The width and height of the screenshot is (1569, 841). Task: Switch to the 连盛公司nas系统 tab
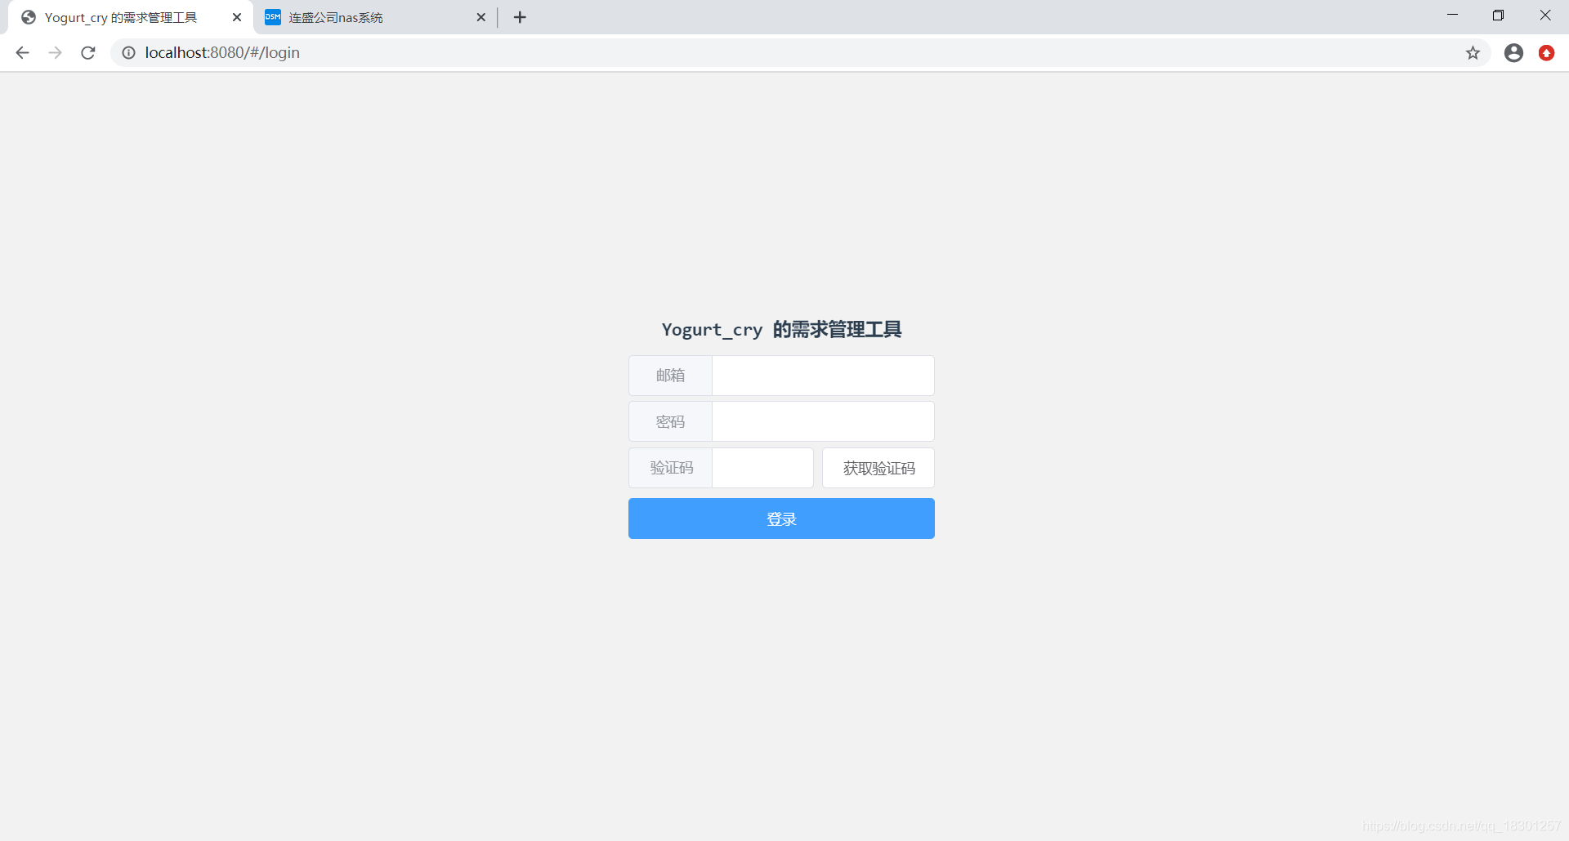(x=376, y=17)
